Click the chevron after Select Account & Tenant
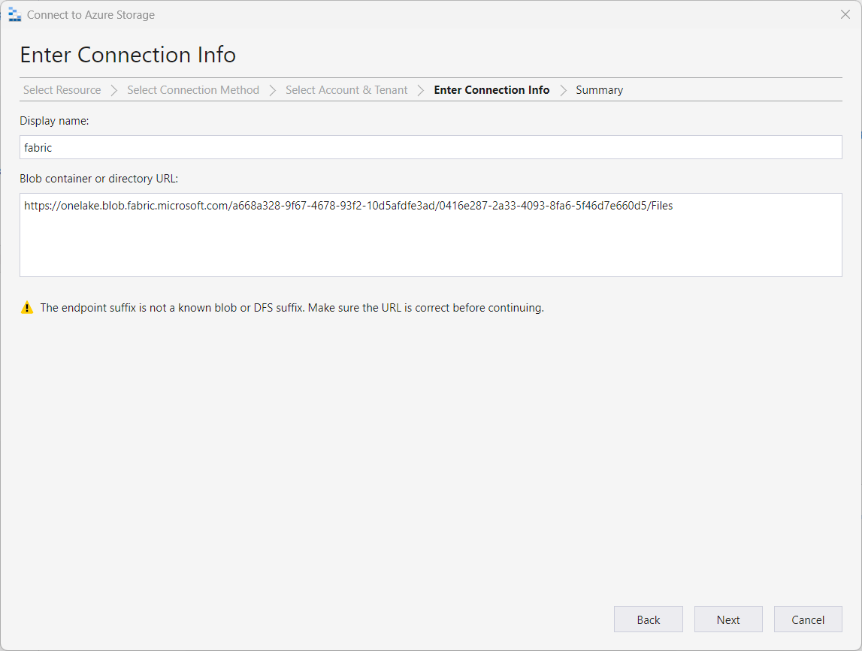Image resolution: width=862 pixels, height=651 pixels. click(x=421, y=90)
